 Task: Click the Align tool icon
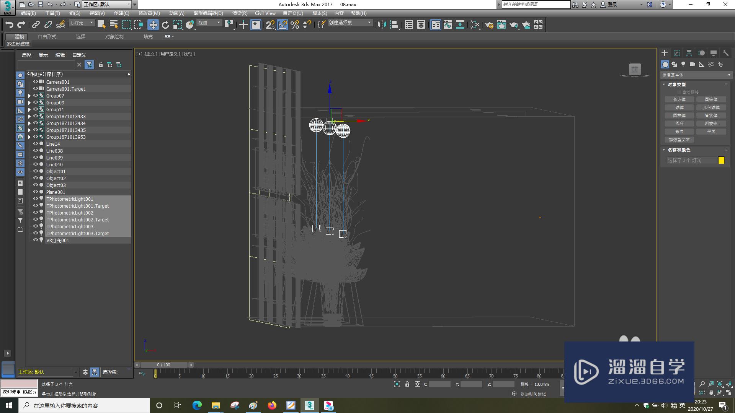[x=395, y=24]
